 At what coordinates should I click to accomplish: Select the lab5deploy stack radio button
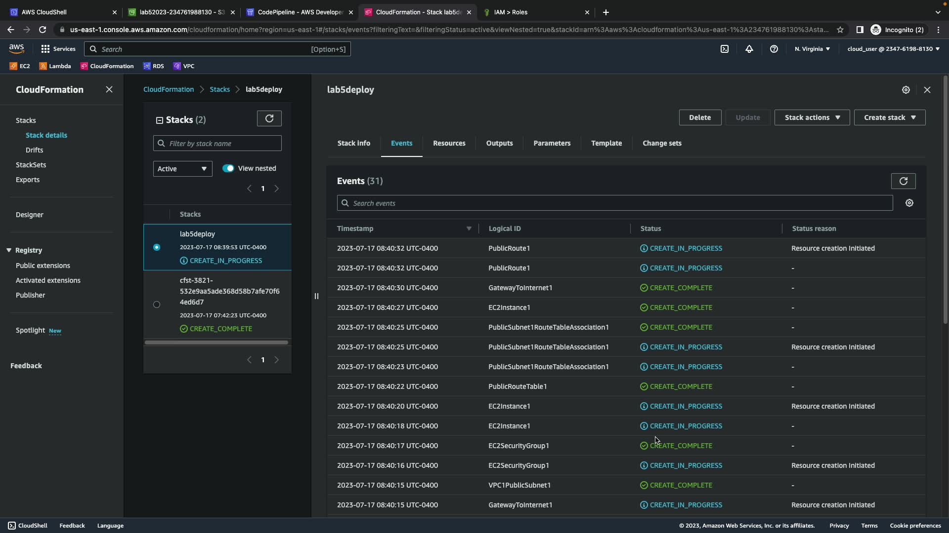(157, 247)
